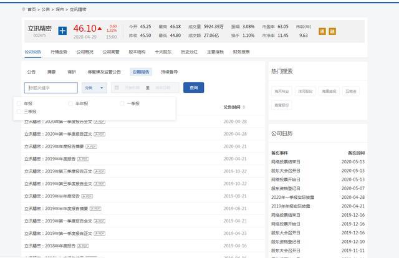Viewport: 399px width, 258px height.
Task: Tick the 年报 checkbox
Action: coord(19,103)
